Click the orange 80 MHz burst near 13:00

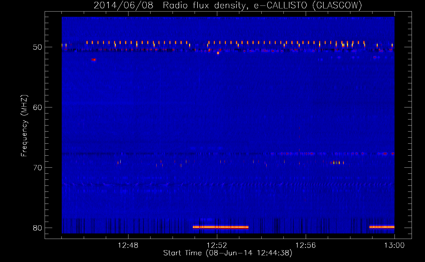click(x=382, y=227)
